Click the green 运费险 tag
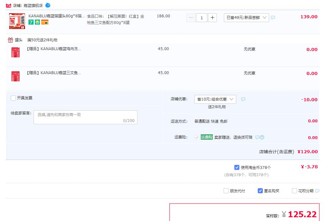The image size is (329, 221). (x=207, y=137)
